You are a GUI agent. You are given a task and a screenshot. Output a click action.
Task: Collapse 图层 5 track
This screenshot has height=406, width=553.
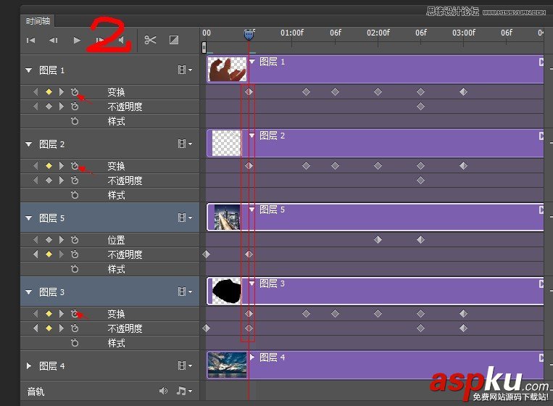click(x=29, y=218)
